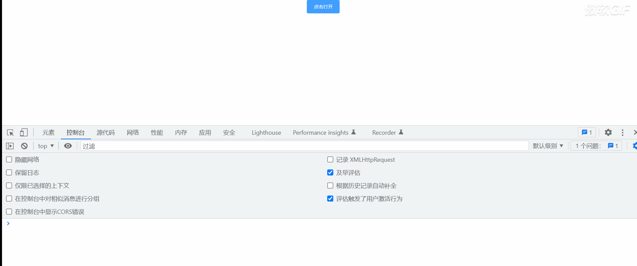Show the console sidebar panel icon
The height and width of the screenshot is (266, 637).
(10, 146)
